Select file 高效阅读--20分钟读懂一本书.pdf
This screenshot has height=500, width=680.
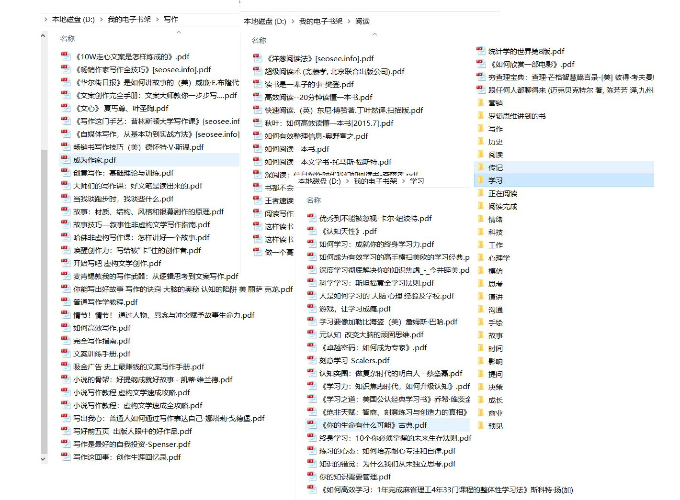pos(318,97)
